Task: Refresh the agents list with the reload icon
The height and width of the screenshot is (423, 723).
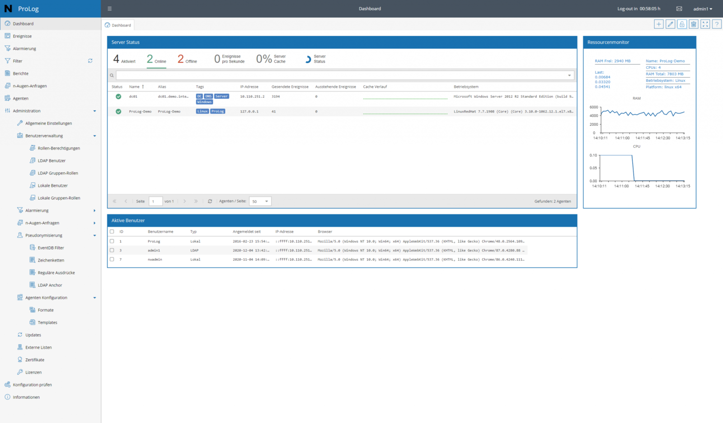Action: [210, 201]
